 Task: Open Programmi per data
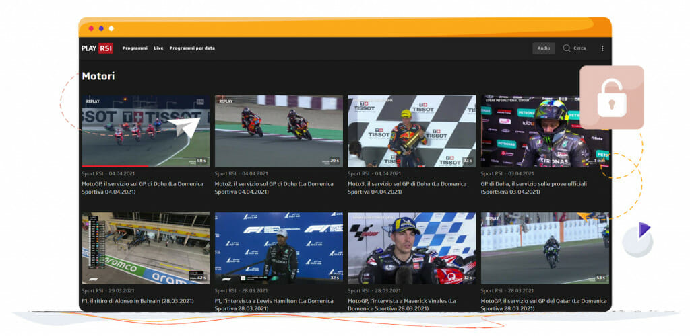click(x=192, y=48)
